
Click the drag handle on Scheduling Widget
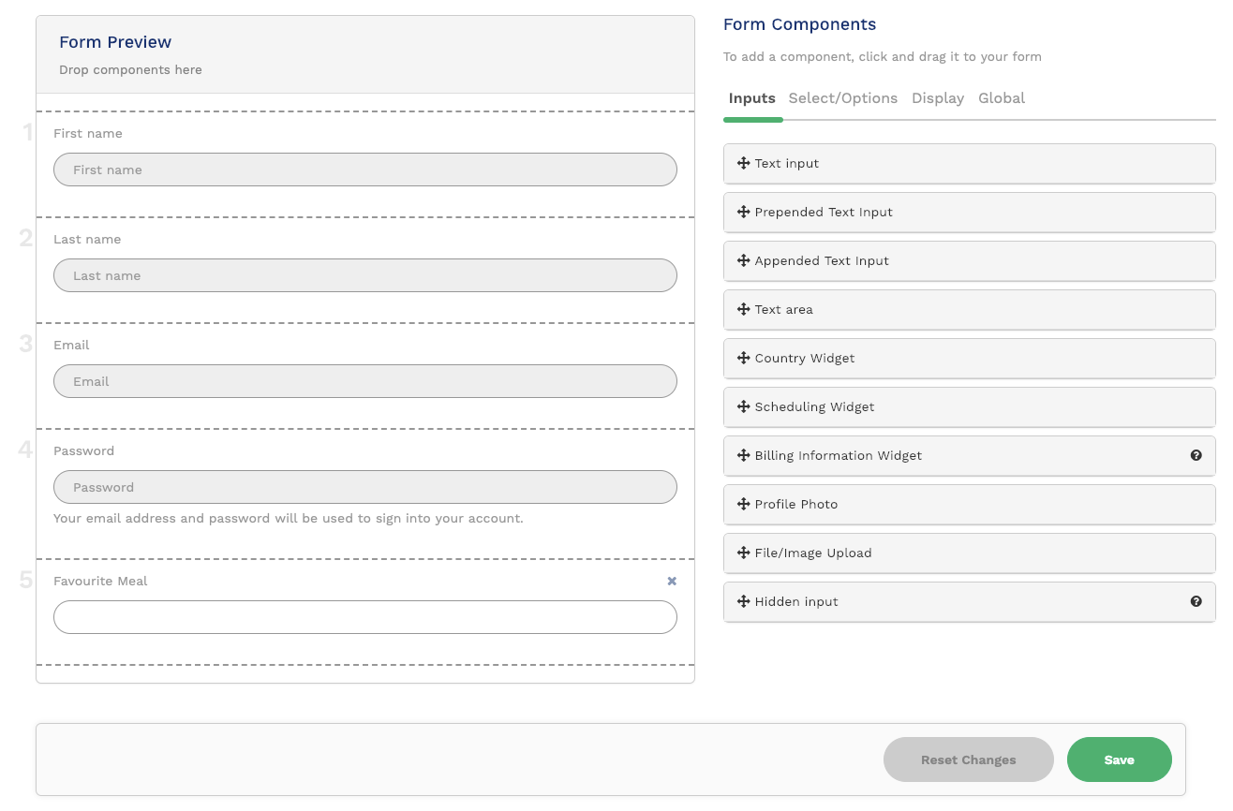743,406
